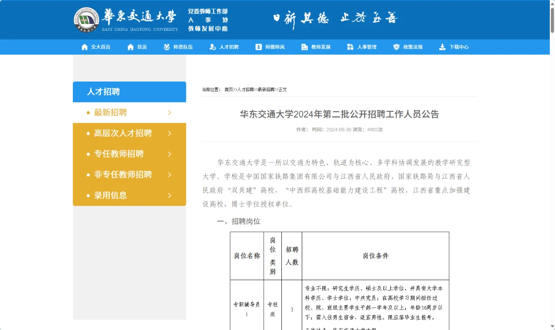Screen dimensions: 555x330
Task: Click the section heading 一、招聘岗位
Action: click(x=239, y=222)
